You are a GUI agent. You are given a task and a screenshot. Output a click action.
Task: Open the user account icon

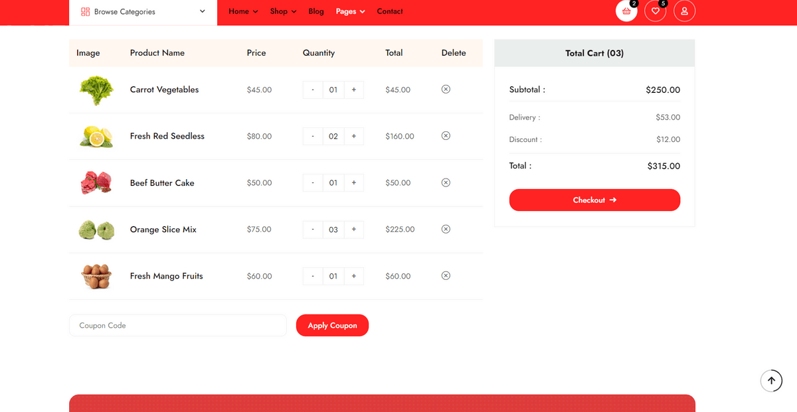pyautogui.click(x=684, y=11)
